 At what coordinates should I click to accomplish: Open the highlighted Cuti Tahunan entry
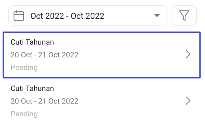[101, 55]
